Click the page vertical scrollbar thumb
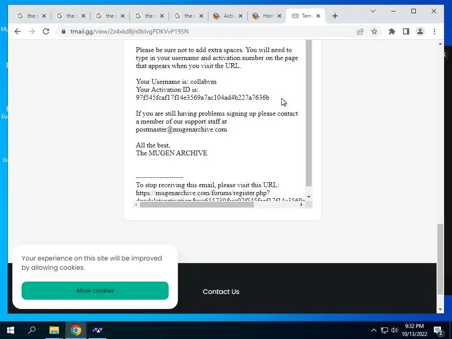452x339 pixels. (440, 259)
